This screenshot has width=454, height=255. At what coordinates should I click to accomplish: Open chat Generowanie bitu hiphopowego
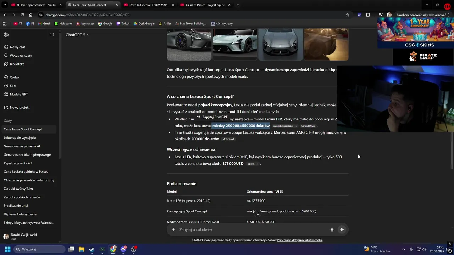tap(29, 155)
